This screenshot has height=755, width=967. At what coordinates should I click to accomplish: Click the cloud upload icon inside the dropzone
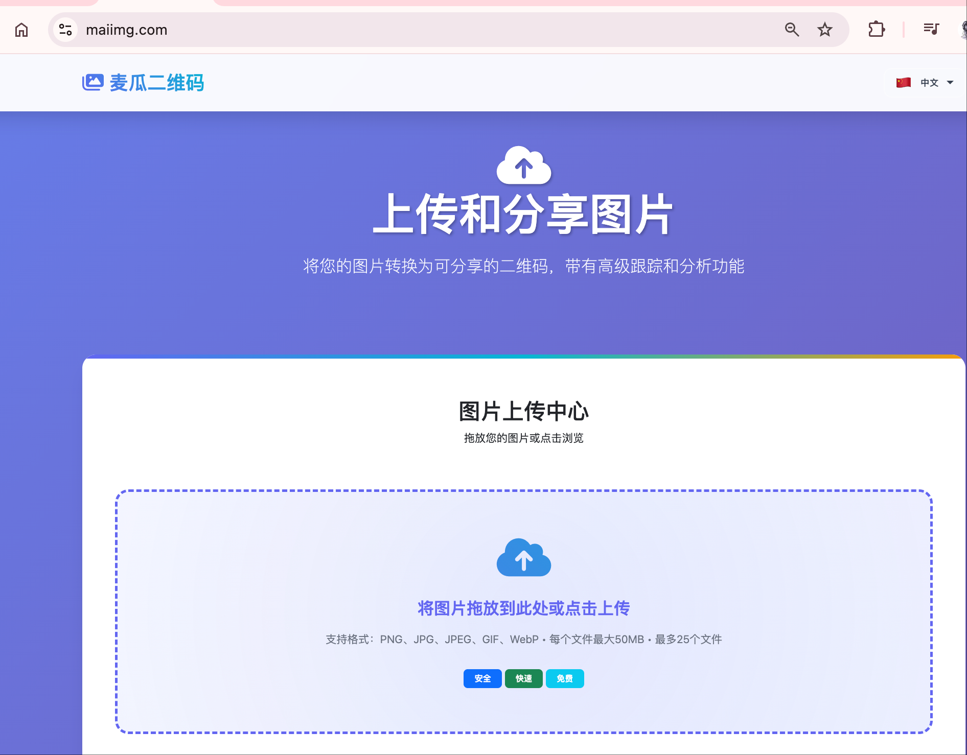(523, 557)
